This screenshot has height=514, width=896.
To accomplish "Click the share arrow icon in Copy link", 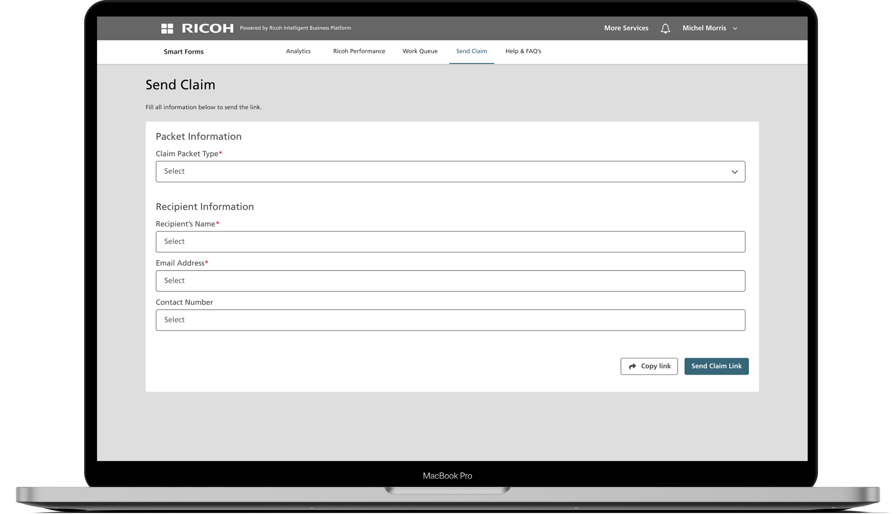I will [633, 366].
